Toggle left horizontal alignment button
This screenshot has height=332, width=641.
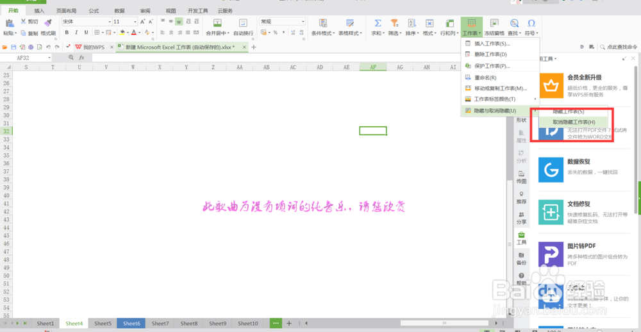coord(163,33)
